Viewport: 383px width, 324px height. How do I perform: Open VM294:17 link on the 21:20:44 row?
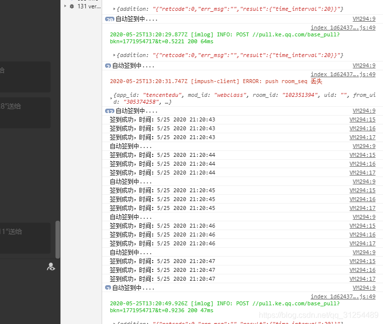pyautogui.click(x=362, y=173)
